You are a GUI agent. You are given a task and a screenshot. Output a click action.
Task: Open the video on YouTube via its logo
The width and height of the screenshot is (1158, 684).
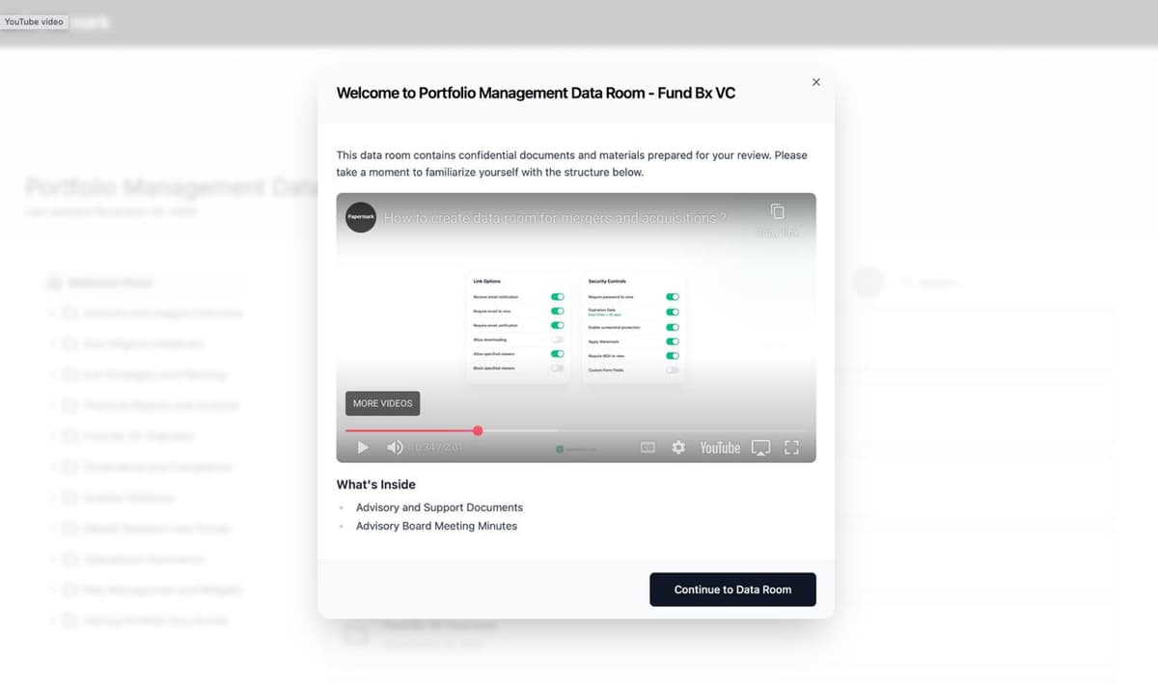tap(719, 448)
